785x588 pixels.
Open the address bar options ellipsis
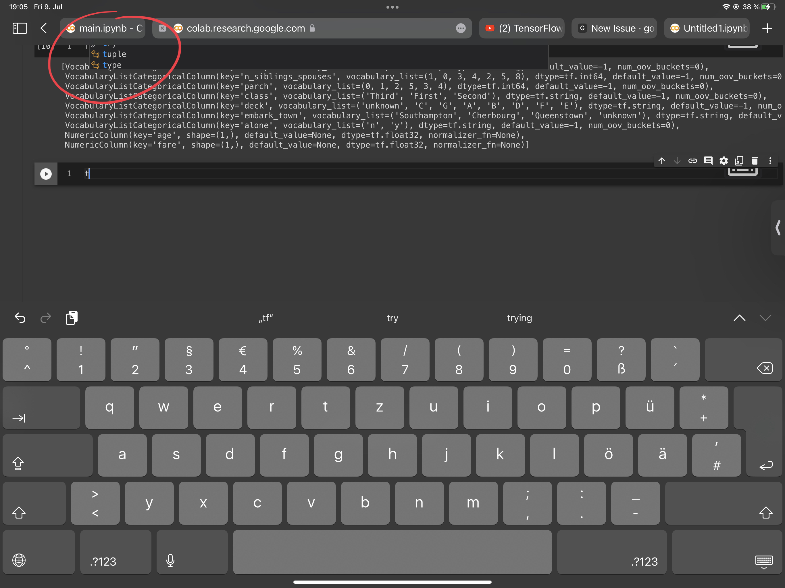tap(461, 28)
